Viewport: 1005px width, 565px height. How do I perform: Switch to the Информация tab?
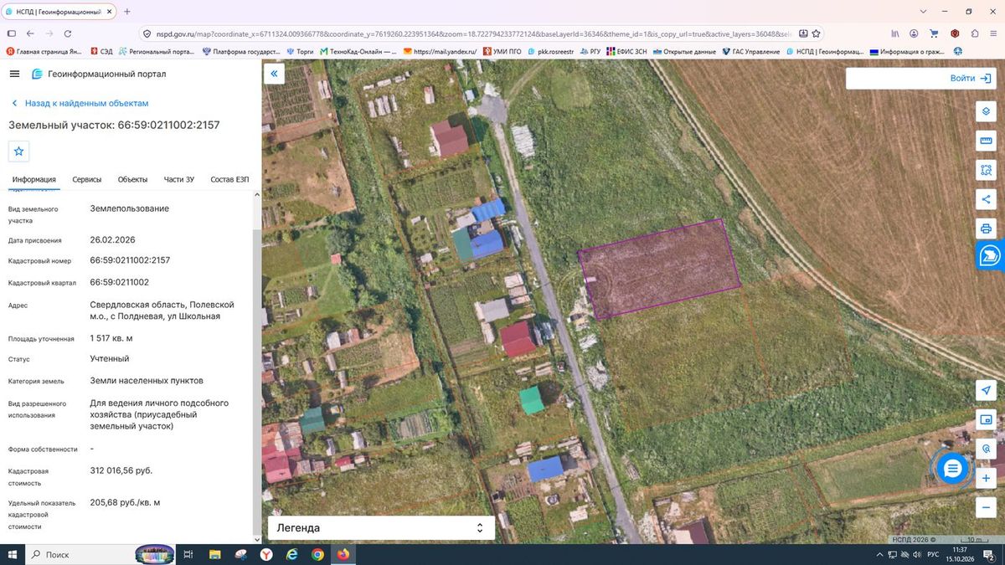click(x=34, y=180)
